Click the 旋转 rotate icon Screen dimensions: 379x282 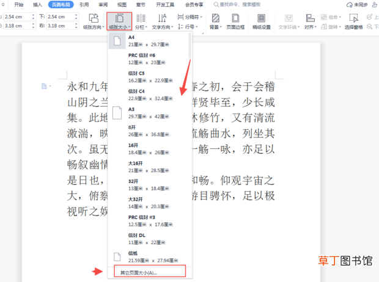click(324, 27)
